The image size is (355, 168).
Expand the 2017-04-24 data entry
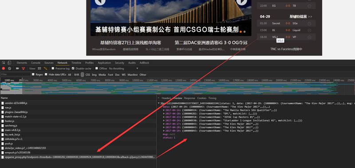(164, 121)
